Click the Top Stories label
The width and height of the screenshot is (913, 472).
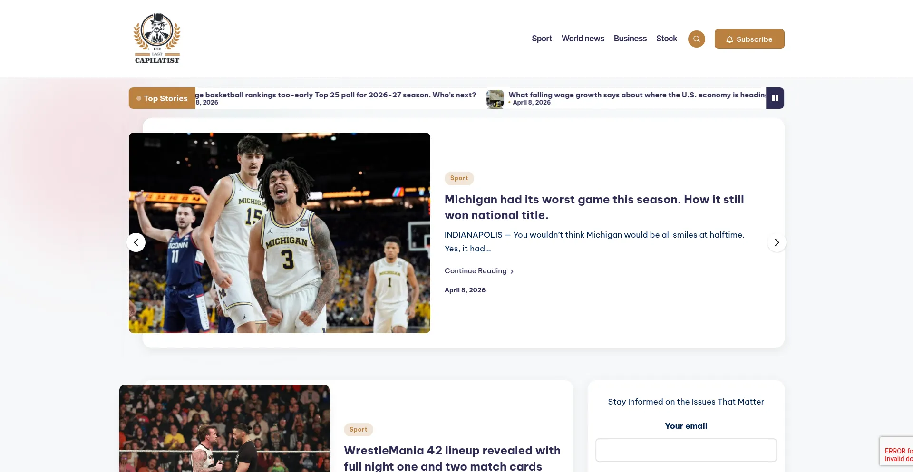pyautogui.click(x=162, y=98)
